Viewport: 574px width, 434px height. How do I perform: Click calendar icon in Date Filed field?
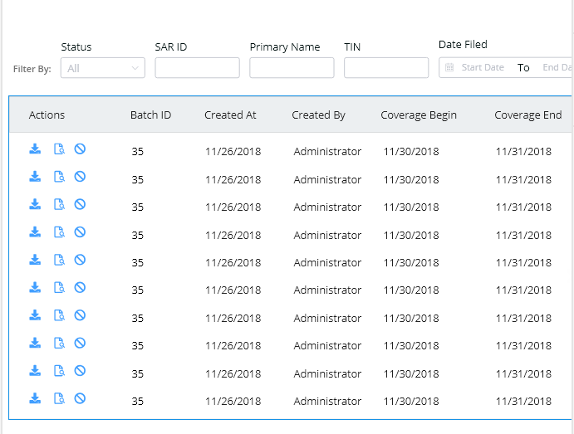coord(449,68)
